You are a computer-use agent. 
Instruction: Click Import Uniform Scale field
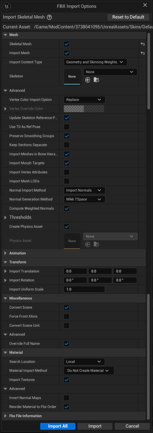coord(84,289)
